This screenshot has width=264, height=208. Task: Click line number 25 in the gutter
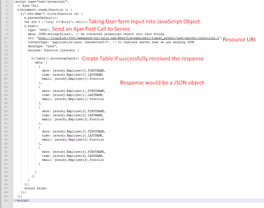tap(6, 99)
